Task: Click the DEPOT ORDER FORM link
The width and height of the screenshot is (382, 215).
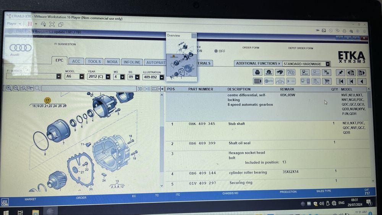Action: click(301, 48)
